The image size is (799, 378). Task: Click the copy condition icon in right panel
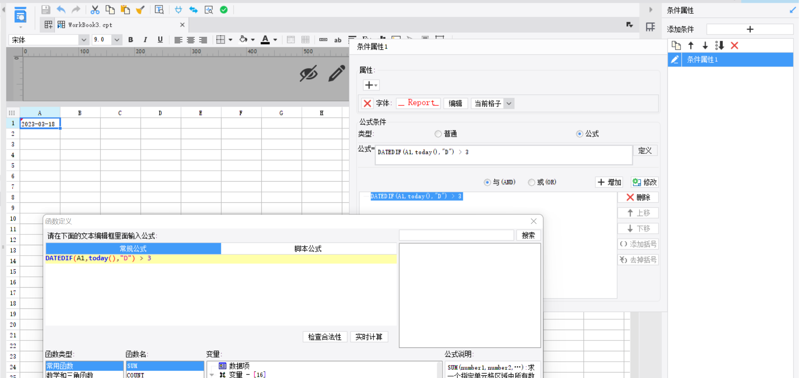coord(676,45)
